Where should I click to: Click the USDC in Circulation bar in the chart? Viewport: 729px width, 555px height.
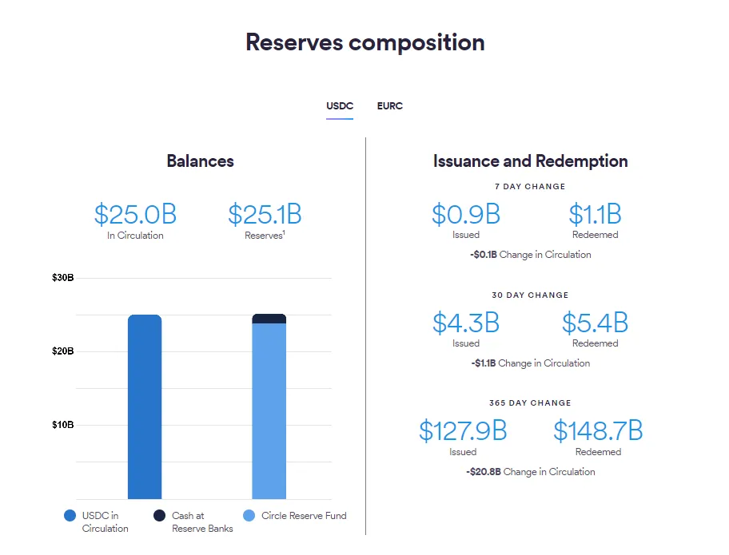pos(145,407)
